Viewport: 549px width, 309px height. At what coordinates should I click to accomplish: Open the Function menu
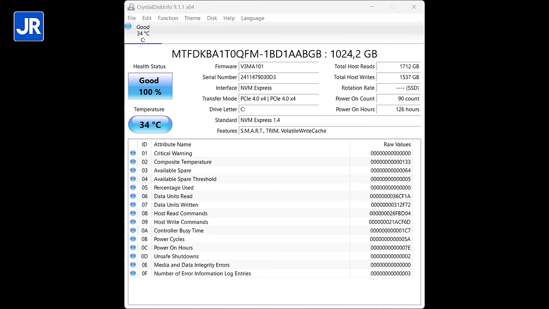point(168,18)
